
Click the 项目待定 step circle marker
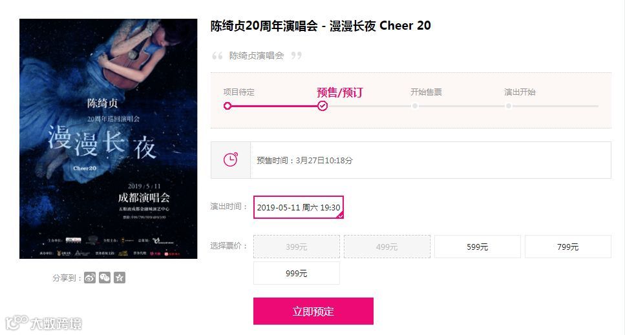228,106
